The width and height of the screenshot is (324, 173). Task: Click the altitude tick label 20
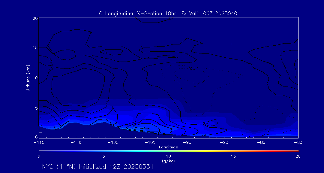35,18
